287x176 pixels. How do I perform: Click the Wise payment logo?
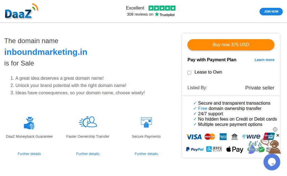(251, 137)
